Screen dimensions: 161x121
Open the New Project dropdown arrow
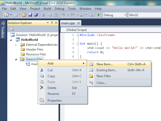tap(11, 15)
